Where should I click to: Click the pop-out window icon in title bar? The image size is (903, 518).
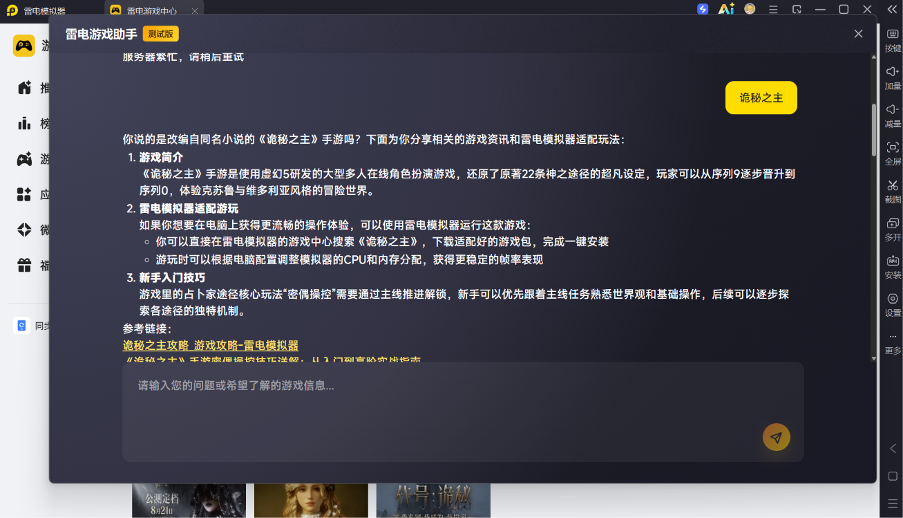(797, 9)
